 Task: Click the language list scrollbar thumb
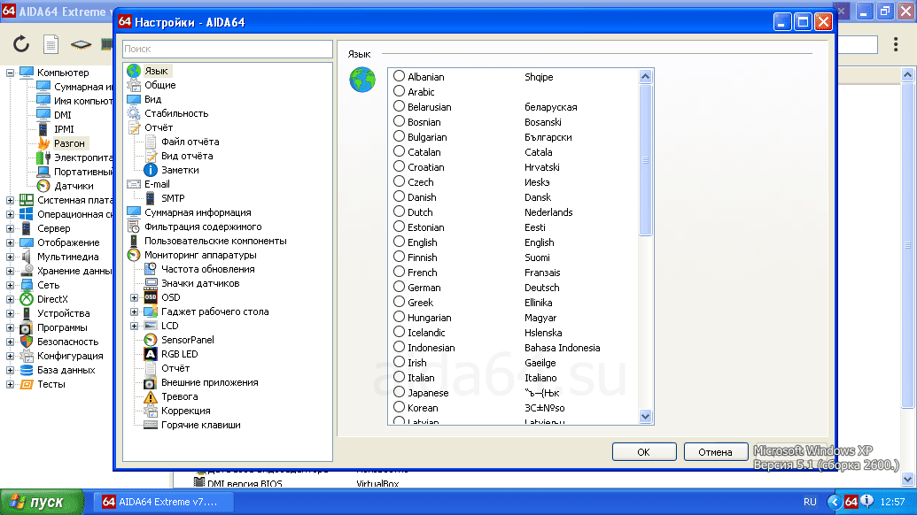[x=645, y=160]
